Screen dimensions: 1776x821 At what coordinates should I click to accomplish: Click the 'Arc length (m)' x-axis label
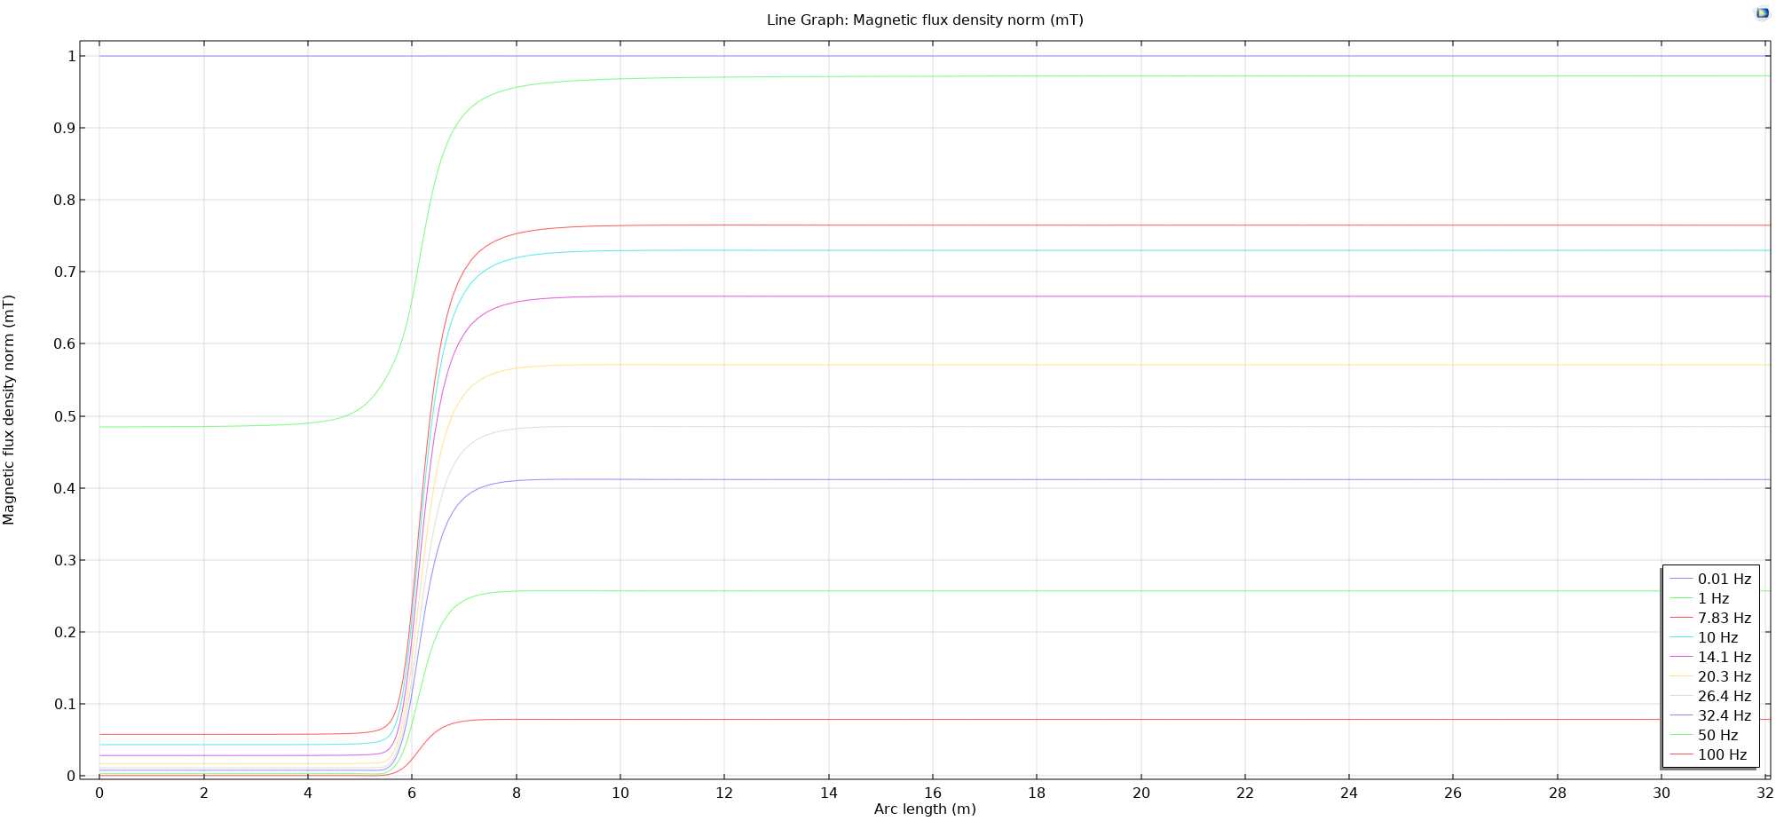tap(924, 809)
